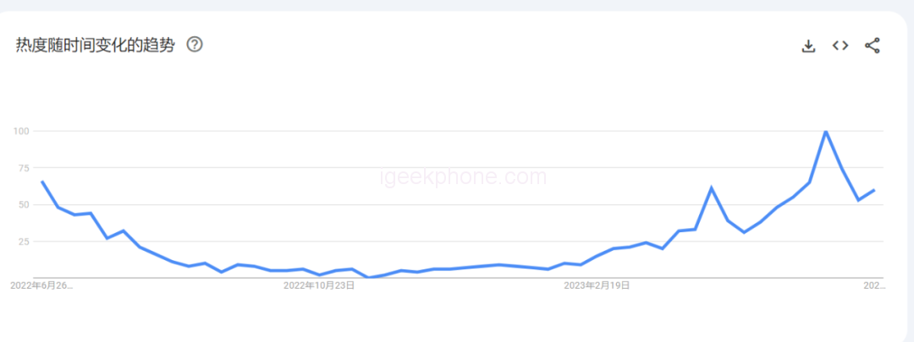Click the line's dip right after the main peak
914x342 pixels.
pyautogui.click(x=858, y=200)
